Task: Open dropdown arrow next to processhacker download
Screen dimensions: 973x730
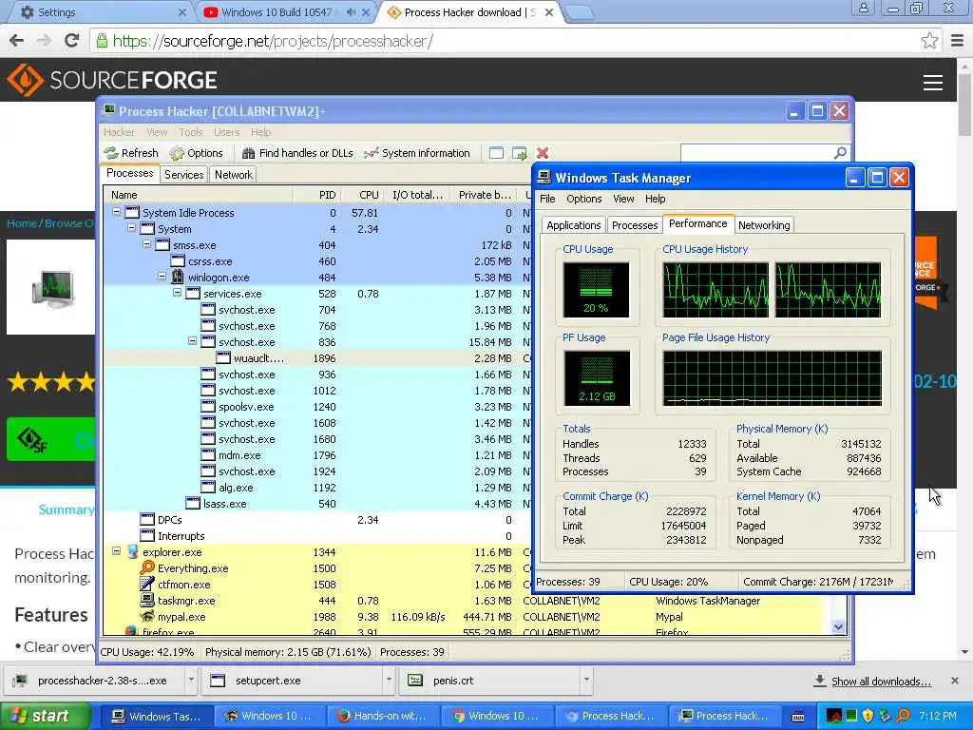Action: pyautogui.click(x=191, y=680)
